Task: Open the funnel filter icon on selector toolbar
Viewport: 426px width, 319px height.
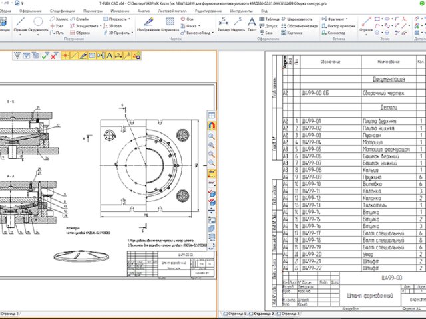Action: tap(17, 56)
